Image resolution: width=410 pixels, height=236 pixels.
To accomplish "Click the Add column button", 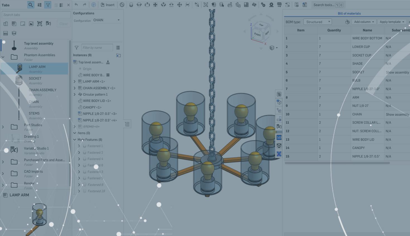I will point(364,22).
